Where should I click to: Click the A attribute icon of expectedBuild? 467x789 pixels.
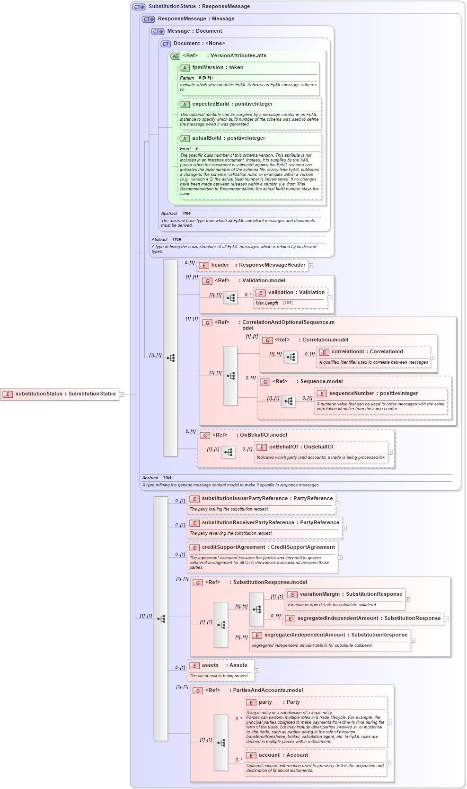185,105
